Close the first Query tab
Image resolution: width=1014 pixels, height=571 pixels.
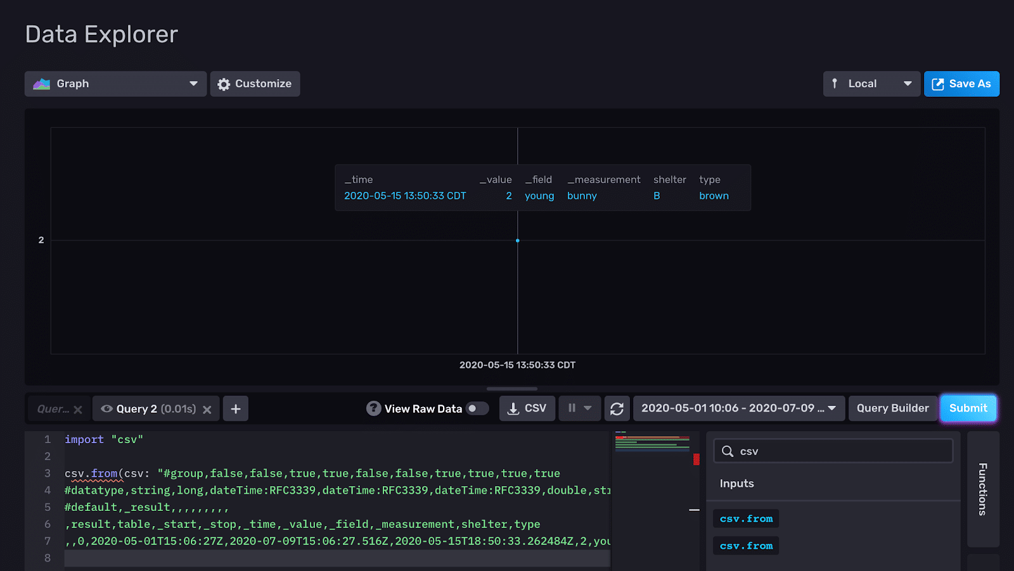(78, 410)
